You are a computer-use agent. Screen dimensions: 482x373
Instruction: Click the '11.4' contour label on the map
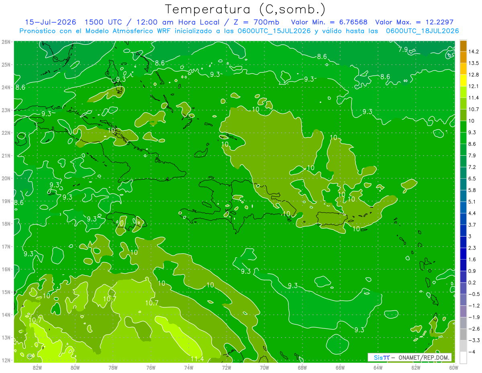197,359
